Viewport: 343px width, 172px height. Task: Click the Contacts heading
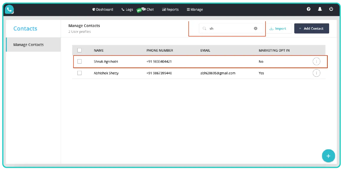click(x=25, y=28)
